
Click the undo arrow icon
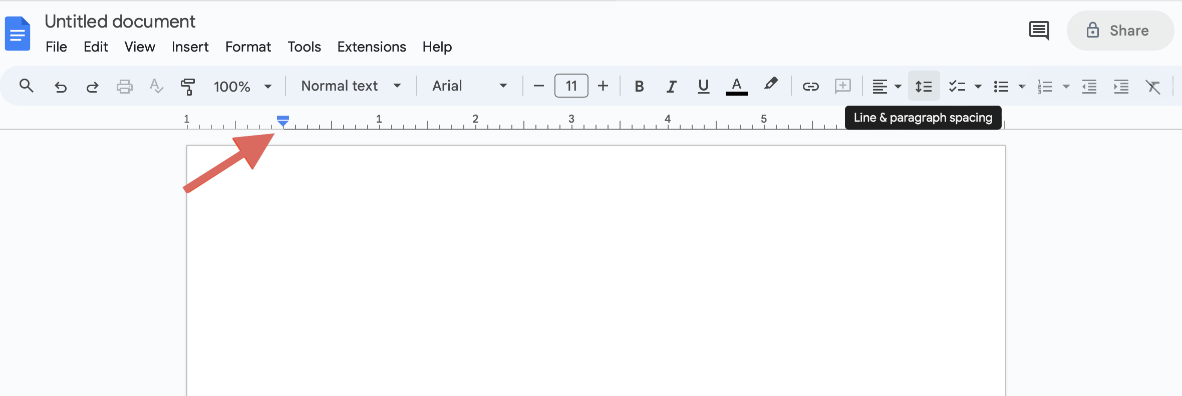(x=61, y=87)
